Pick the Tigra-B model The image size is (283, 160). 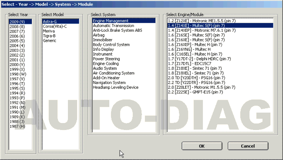(61, 36)
